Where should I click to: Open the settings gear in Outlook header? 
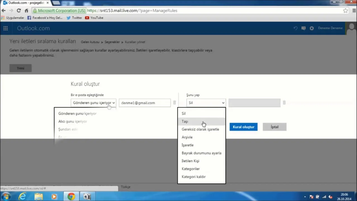(312, 28)
